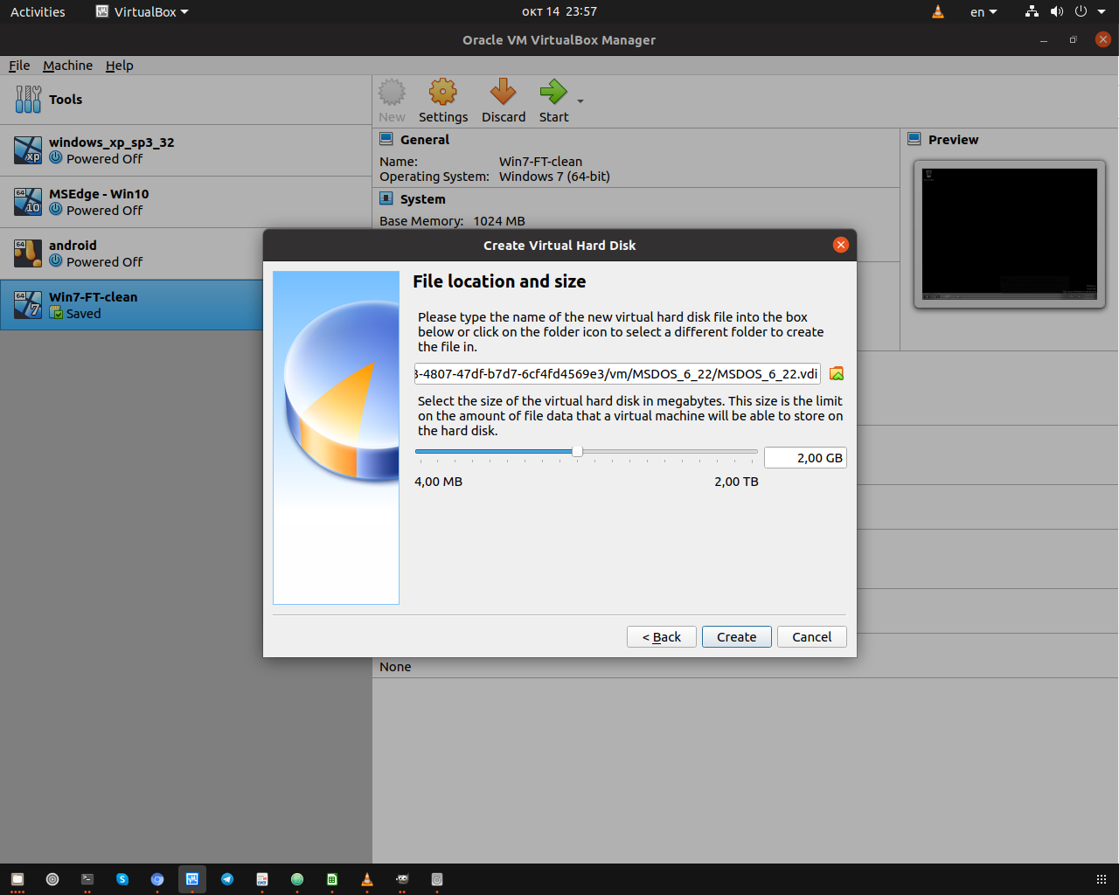Screen dimensions: 1119x895
Task: Click the System section chip icon
Action: (x=386, y=198)
